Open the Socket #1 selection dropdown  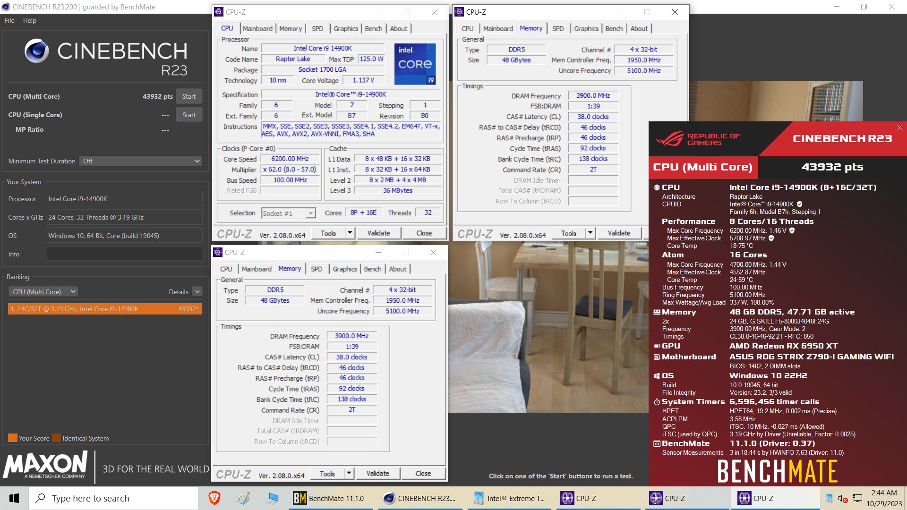click(x=288, y=213)
